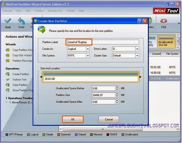The width and height of the screenshot is (182, 143).
Task: Select the 53.92 GB NTFS row
Action: click(164, 67)
